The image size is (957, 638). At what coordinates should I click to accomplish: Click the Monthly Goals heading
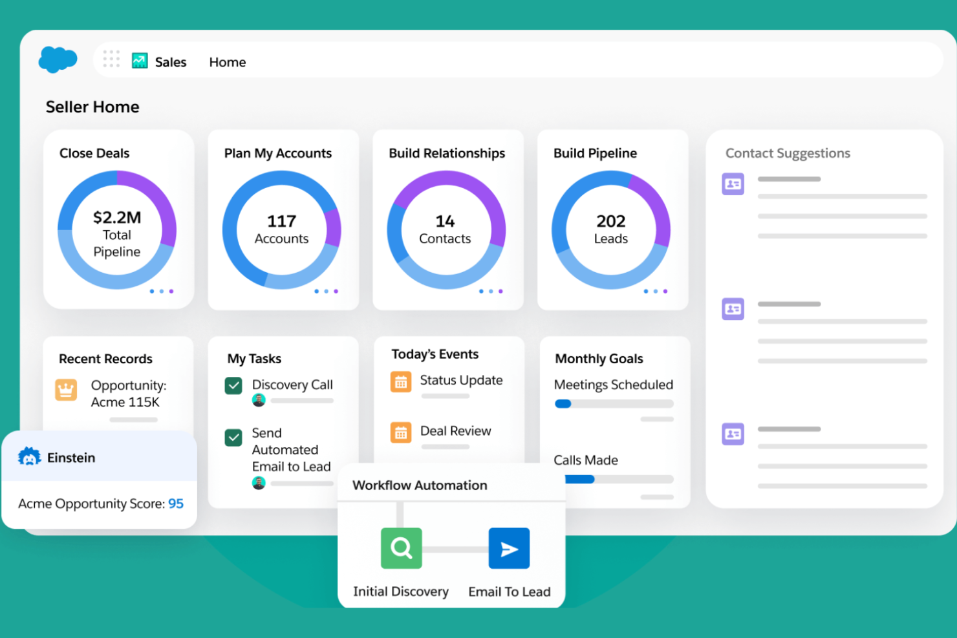coord(599,359)
